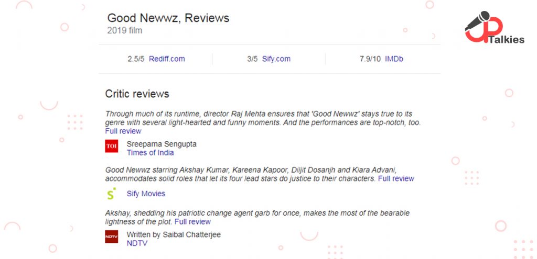The width and height of the screenshot is (537, 259).
Task: Visit the Times of India source link
Action: (x=150, y=153)
